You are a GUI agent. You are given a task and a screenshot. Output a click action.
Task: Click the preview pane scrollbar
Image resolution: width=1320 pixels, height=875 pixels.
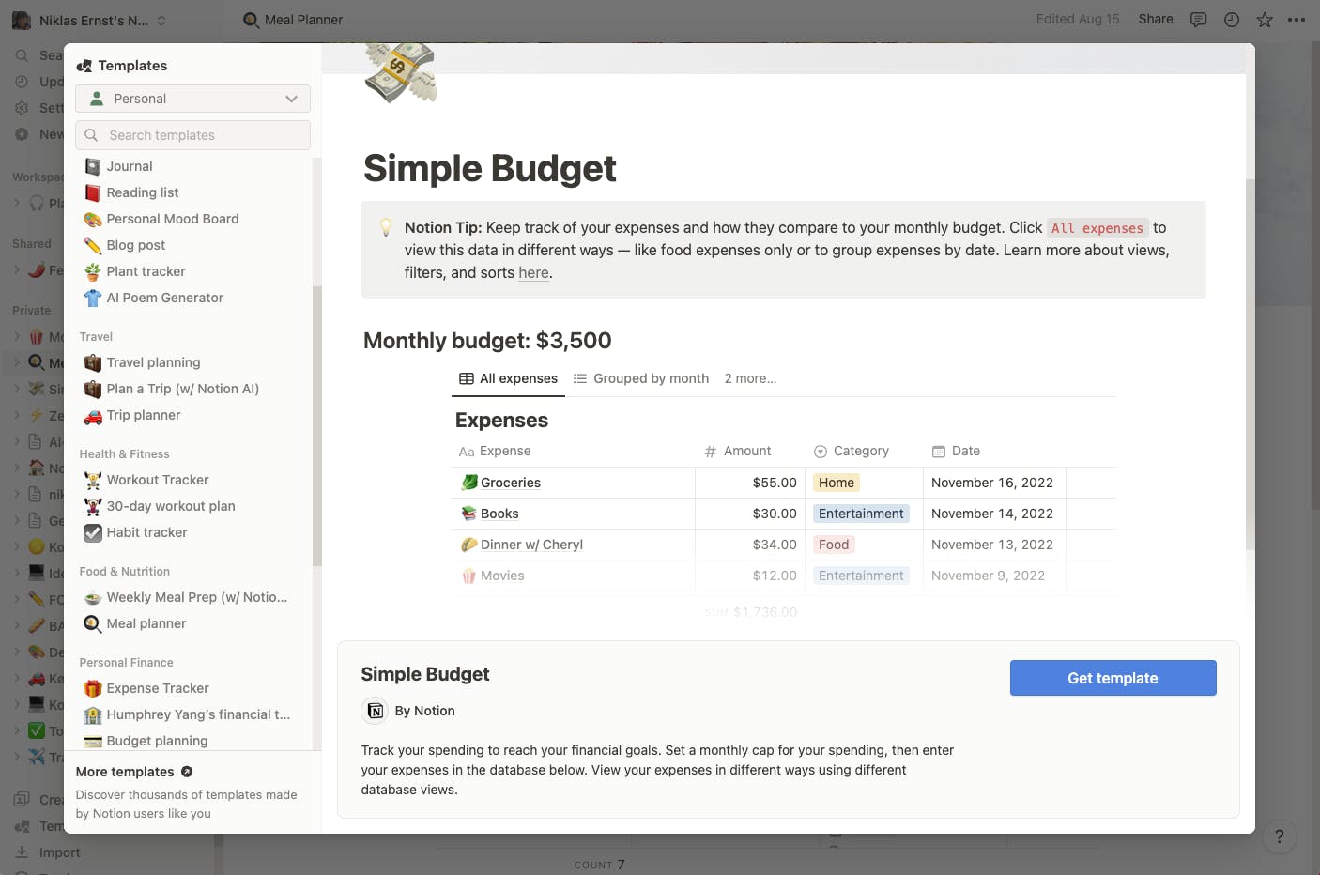point(1250,363)
